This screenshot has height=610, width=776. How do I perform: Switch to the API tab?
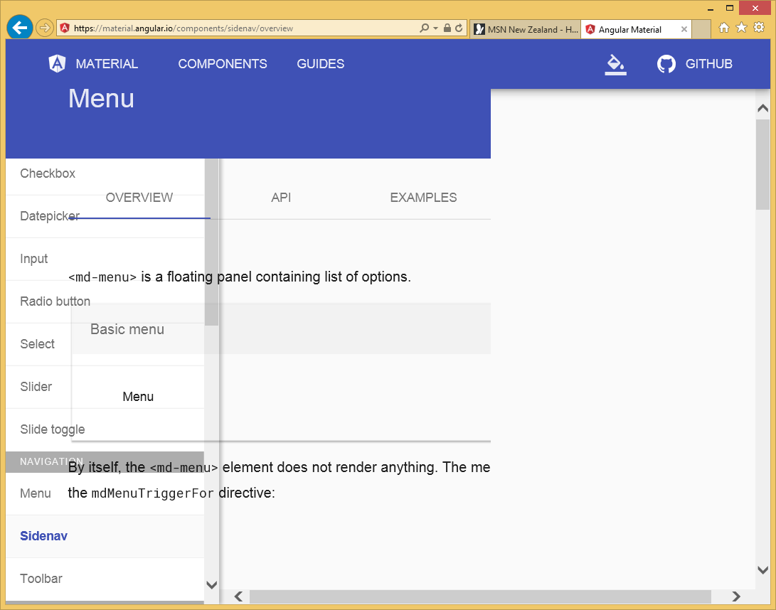(x=281, y=198)
